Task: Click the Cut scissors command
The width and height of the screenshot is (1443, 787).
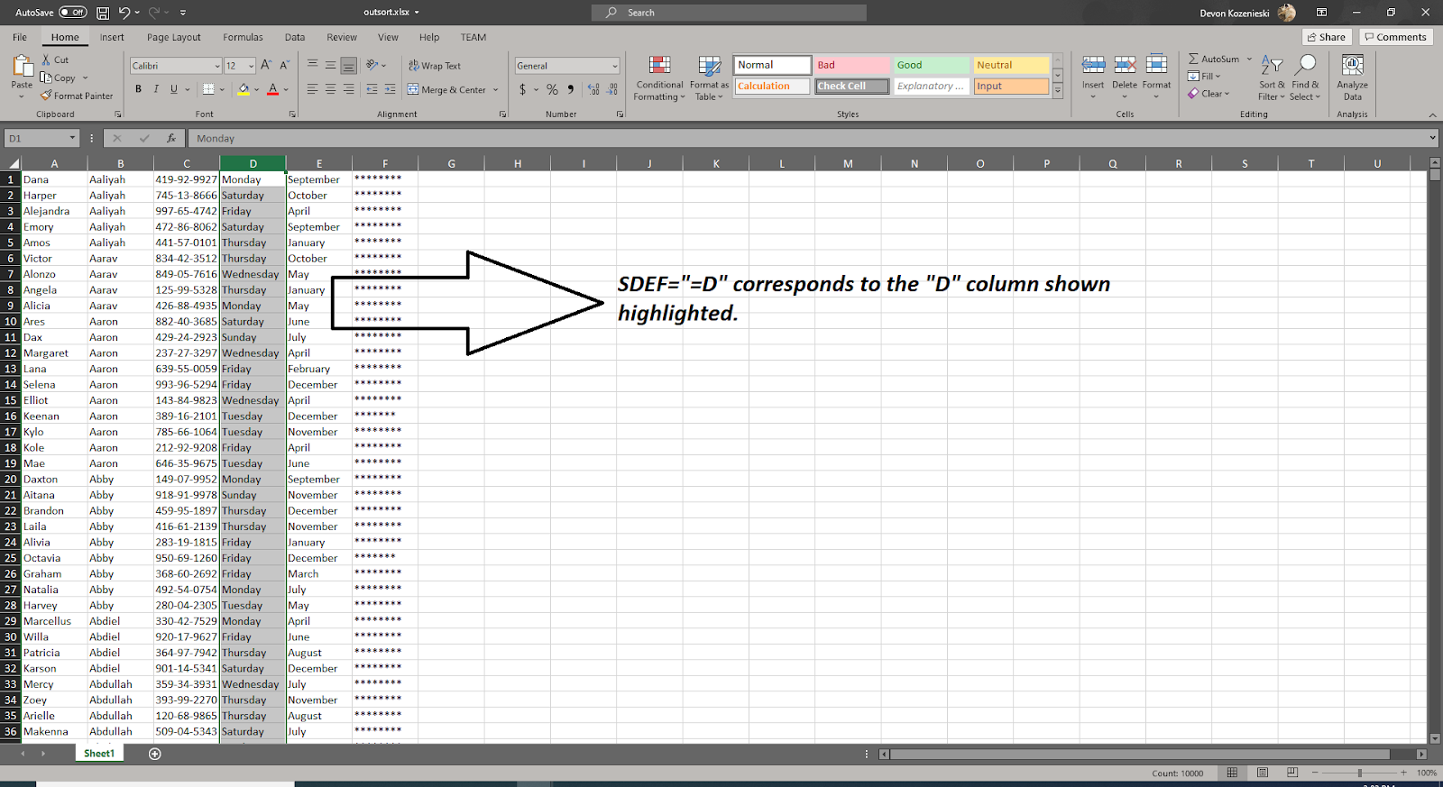Action: pos(55,59)
